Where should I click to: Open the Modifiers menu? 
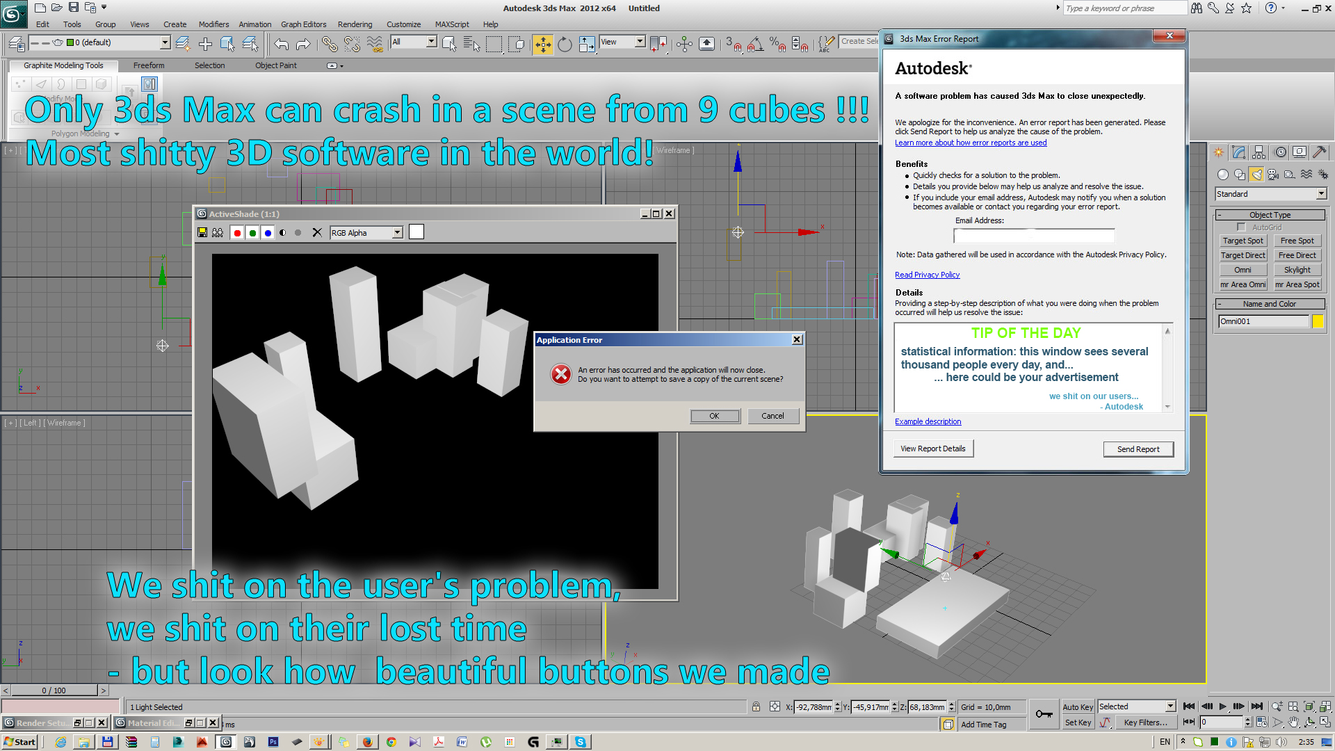tap(213, 24)
